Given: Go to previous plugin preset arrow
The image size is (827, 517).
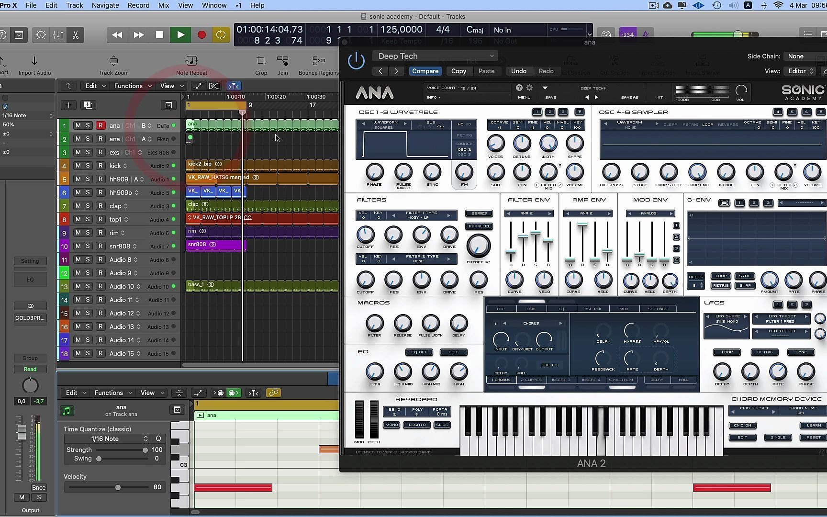Looking at the screenshot, I should coord(380,71).
